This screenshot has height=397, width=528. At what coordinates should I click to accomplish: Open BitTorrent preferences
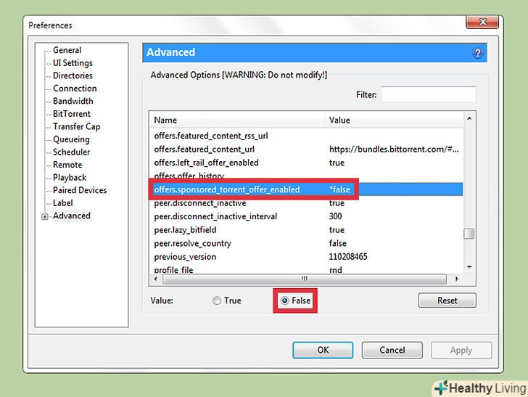(72, 114)
